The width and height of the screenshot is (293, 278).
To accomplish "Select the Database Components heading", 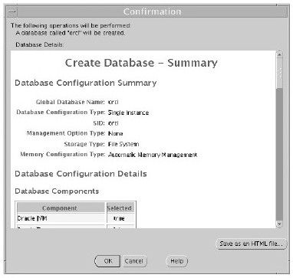I will 57,191.
